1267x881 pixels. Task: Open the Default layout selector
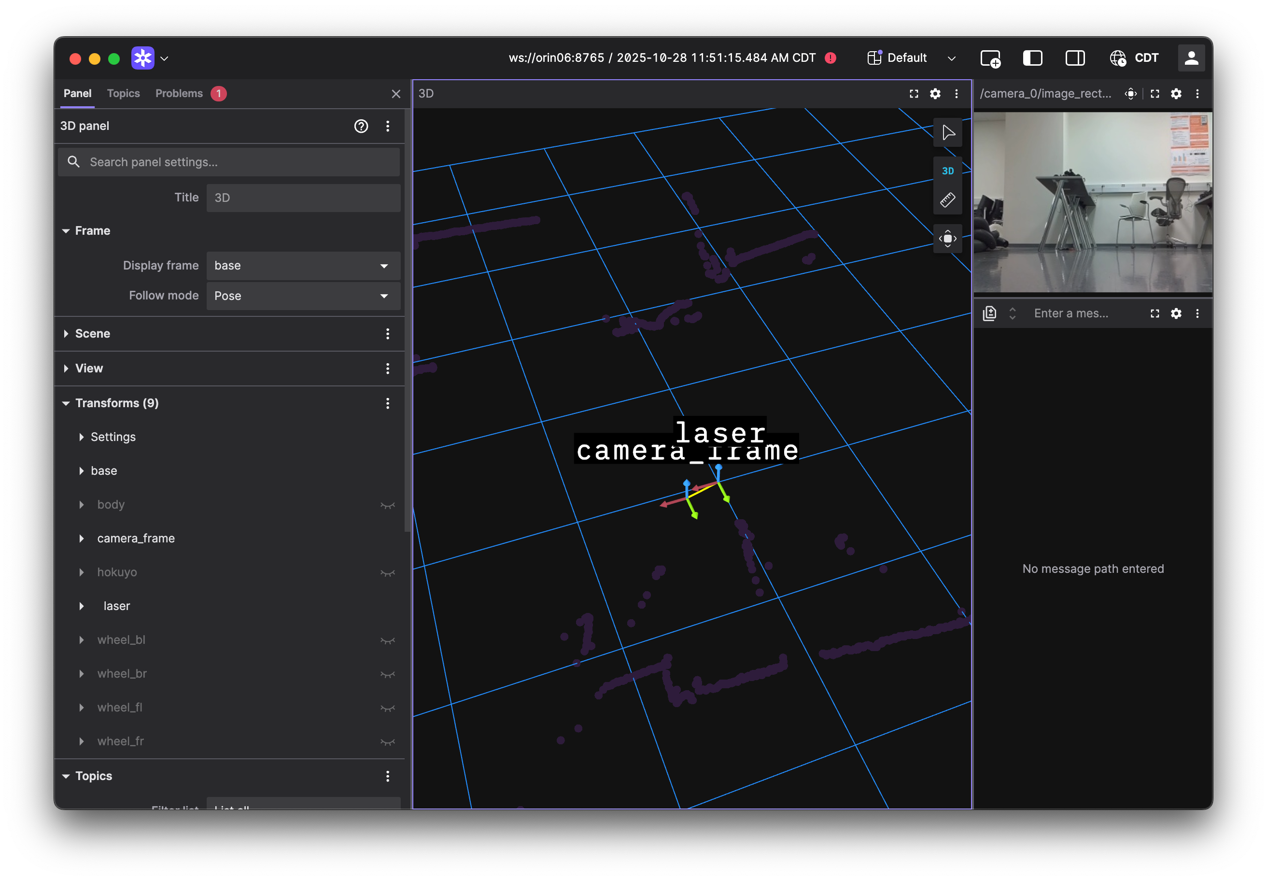click(x=908, y=58)
